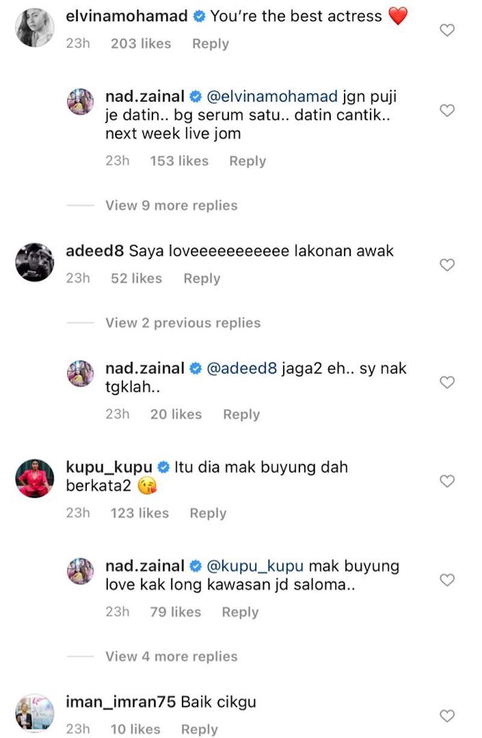
Task: Tap heart on adeed8's comment
Action: (x=447, y=265)
